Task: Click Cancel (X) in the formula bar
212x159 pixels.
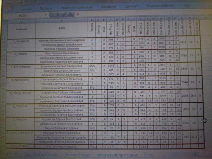Action: point(58,15)
